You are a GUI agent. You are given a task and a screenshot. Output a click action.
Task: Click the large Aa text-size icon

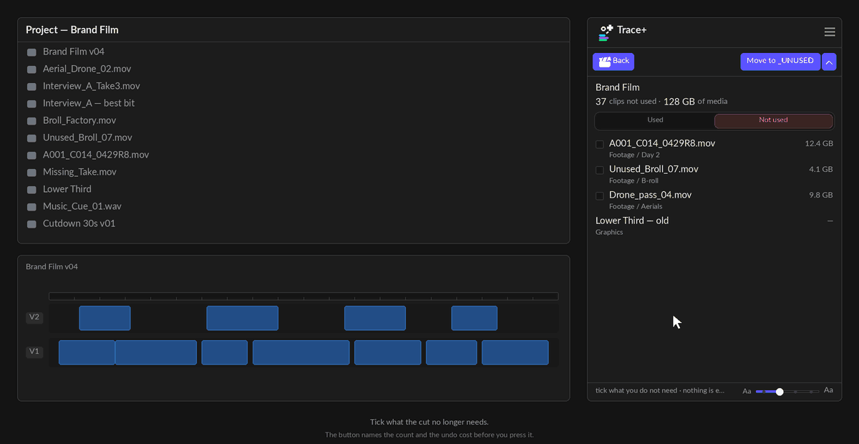tap(828, 390)
